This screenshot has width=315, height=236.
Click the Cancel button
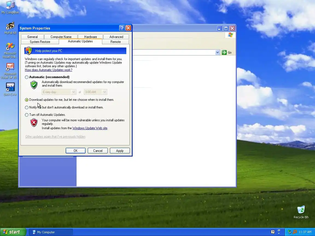tap(98, 151)
